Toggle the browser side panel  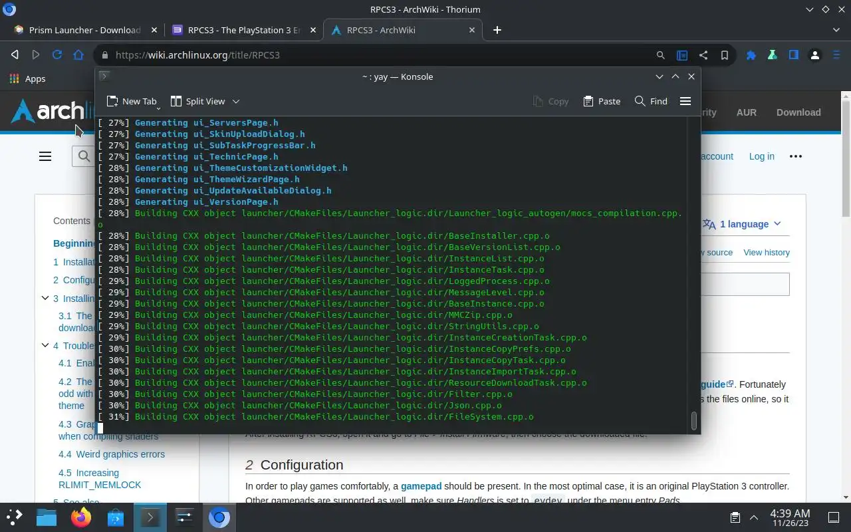794,55
